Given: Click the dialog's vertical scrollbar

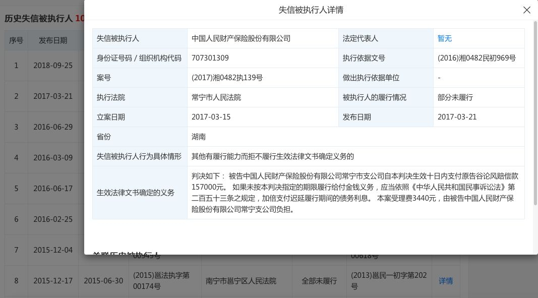Looking at the screenshot, I should pyautogui.click(x=535, y=113).
